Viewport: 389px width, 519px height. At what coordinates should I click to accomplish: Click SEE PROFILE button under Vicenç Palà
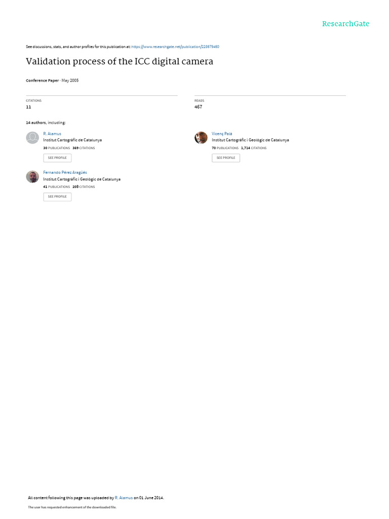click(226, 158)
